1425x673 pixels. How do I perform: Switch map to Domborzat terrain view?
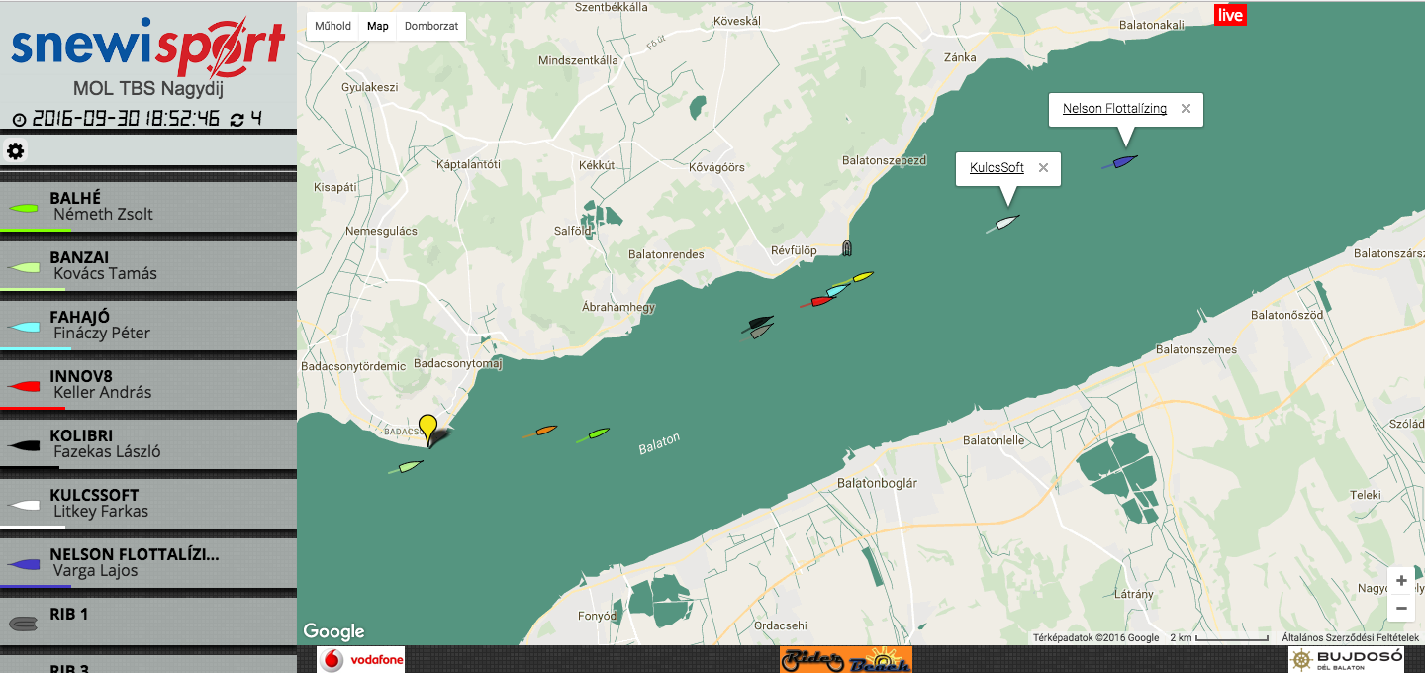(431, 26)
